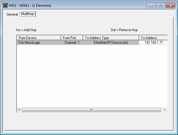Click the horizontal scrollbar thumb
Screen dimensions: 178x135
click(91, 110)
